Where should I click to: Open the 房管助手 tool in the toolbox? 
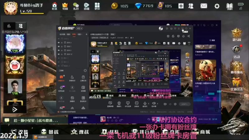[x=72, y=78]
